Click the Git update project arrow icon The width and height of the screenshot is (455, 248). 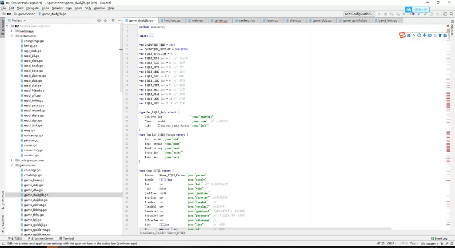(x=419, y=14)
